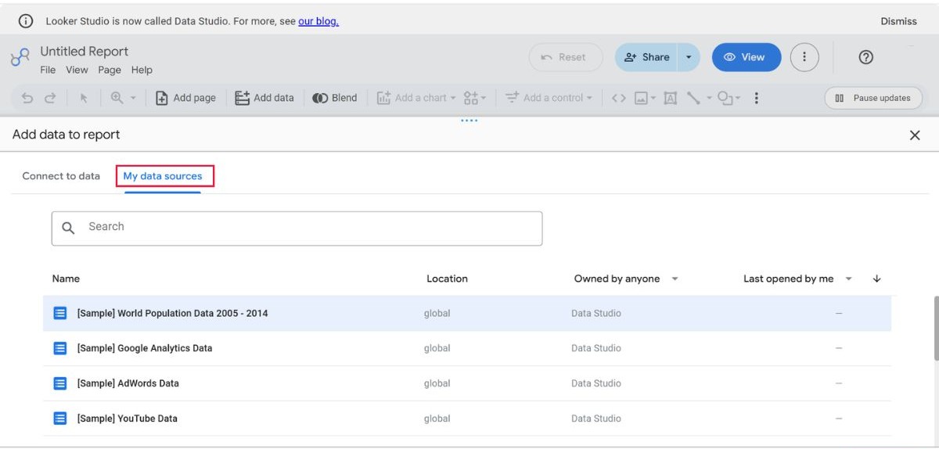Click the Blend toolbar button
This screenshot has width=939, height=449.
click(x=335, y=98)
